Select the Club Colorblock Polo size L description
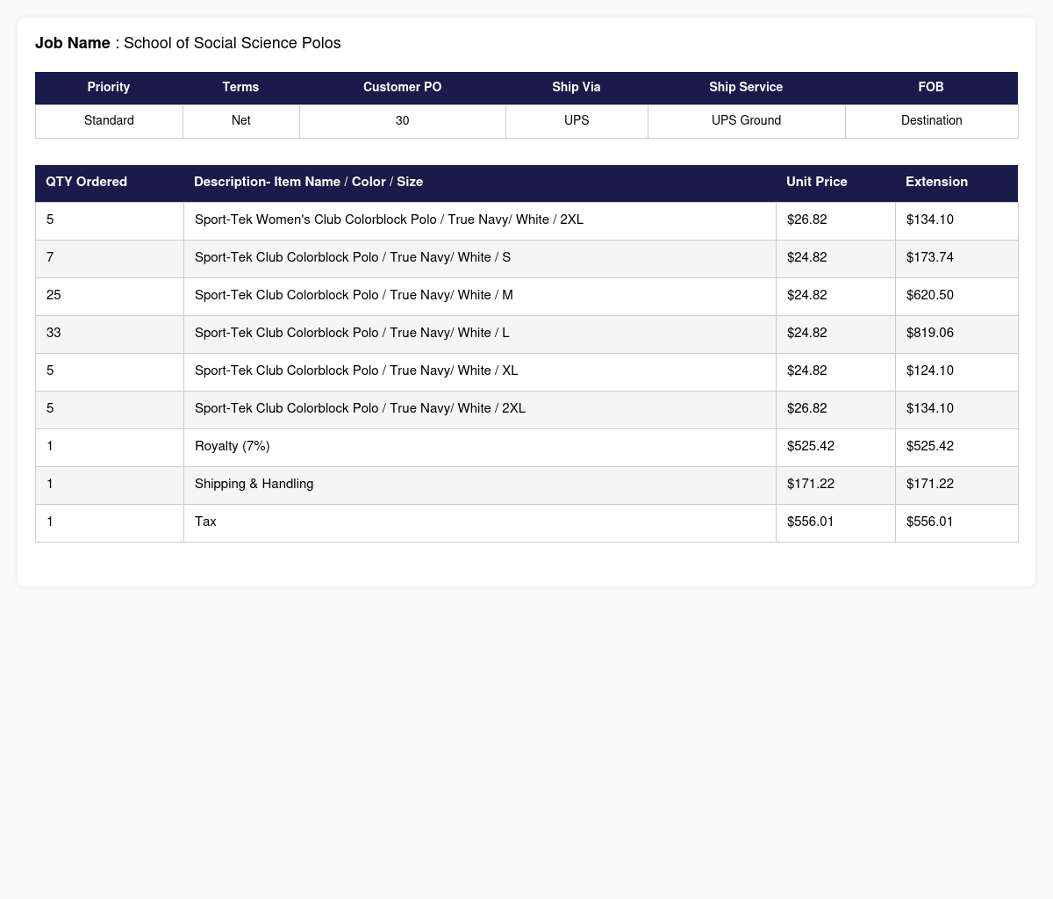The image size is (1053, 899). point(480,334)
